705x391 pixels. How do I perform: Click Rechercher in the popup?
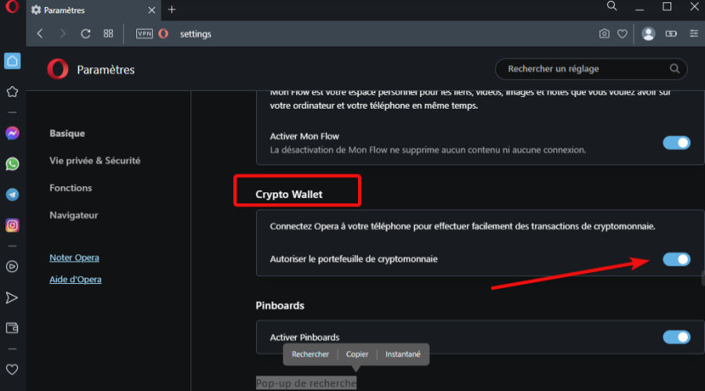click(310, 354)
